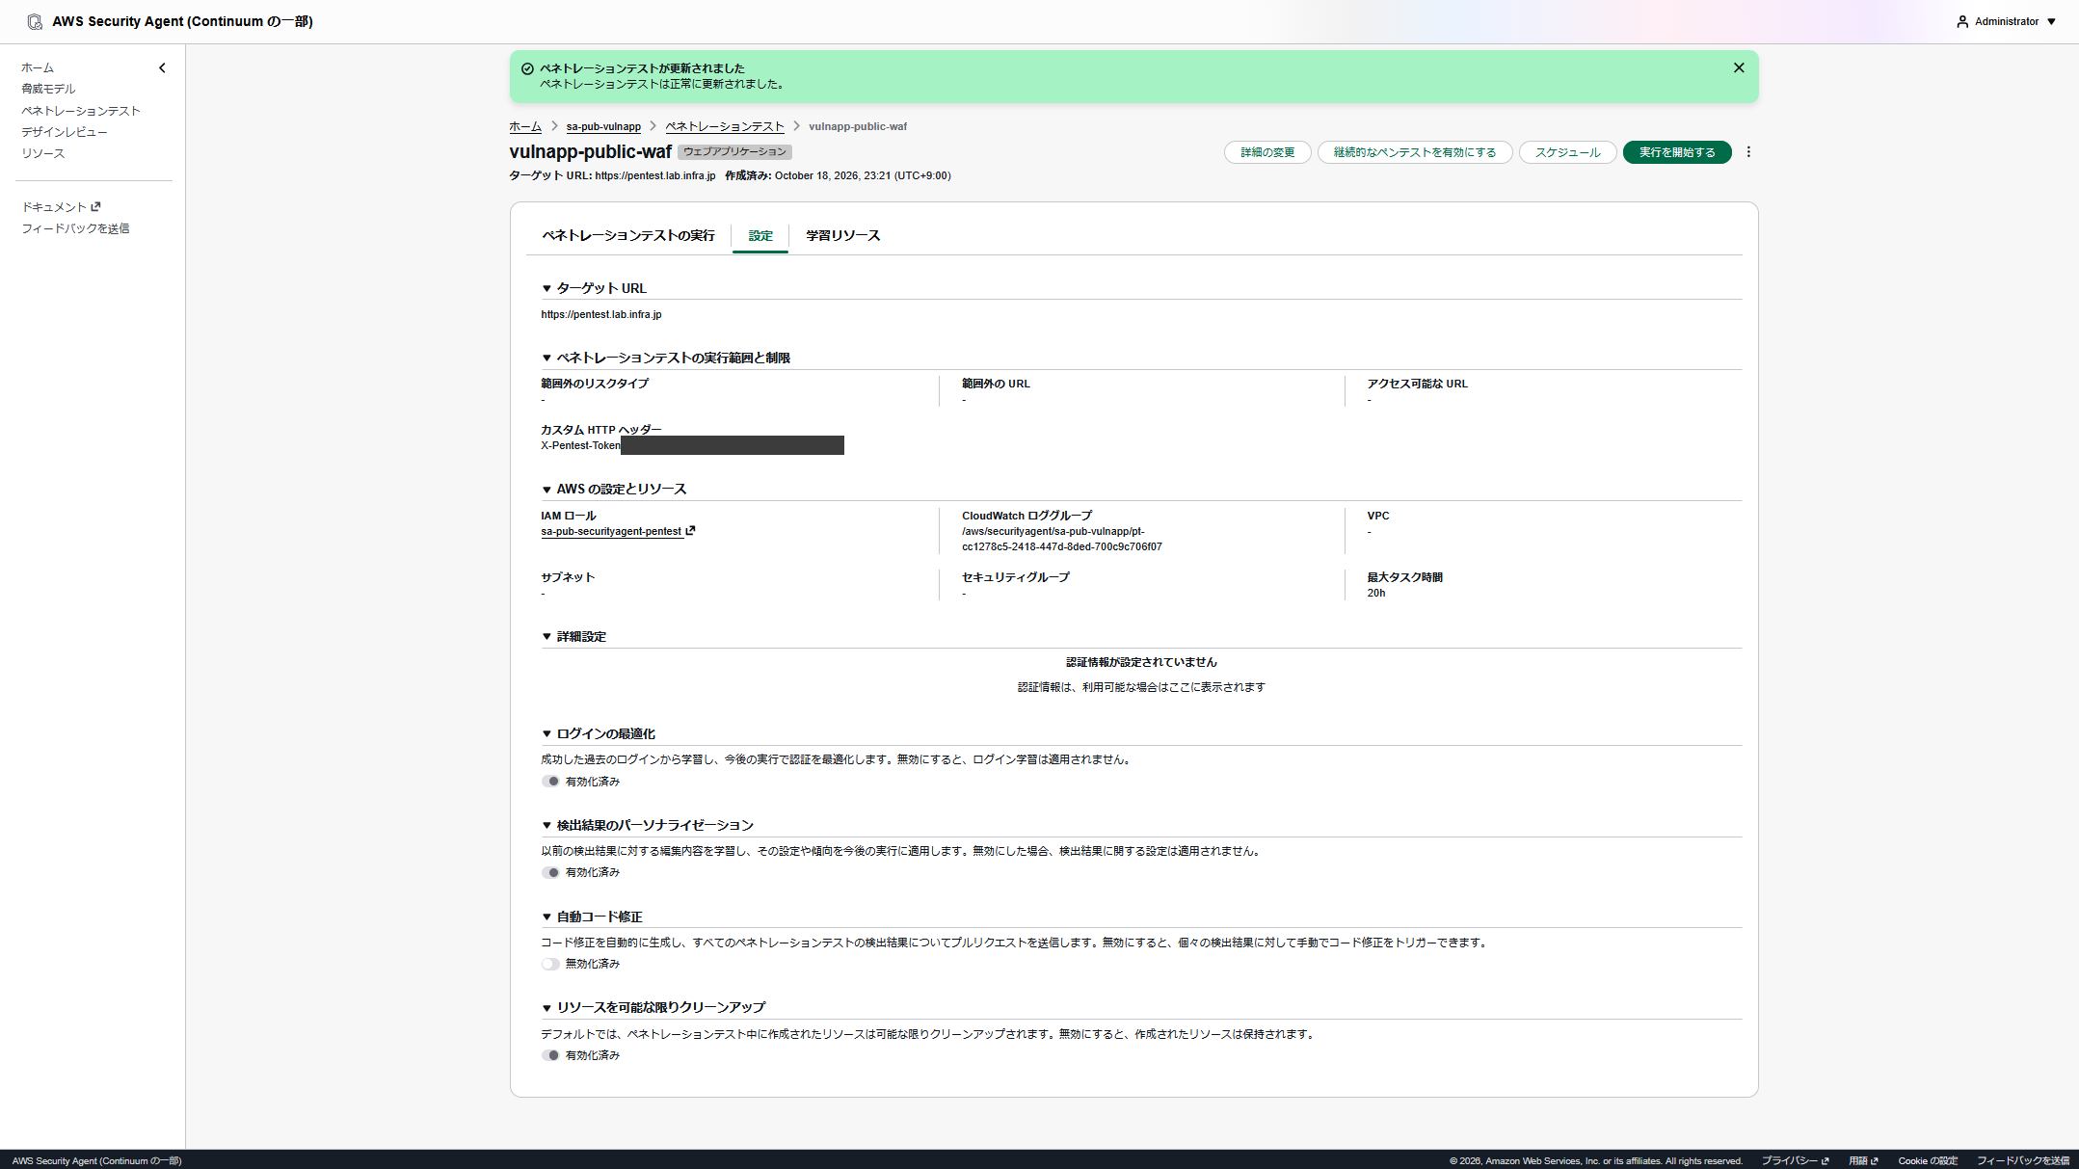Toggle the ログインの最適化 switch

pos(550,782)
